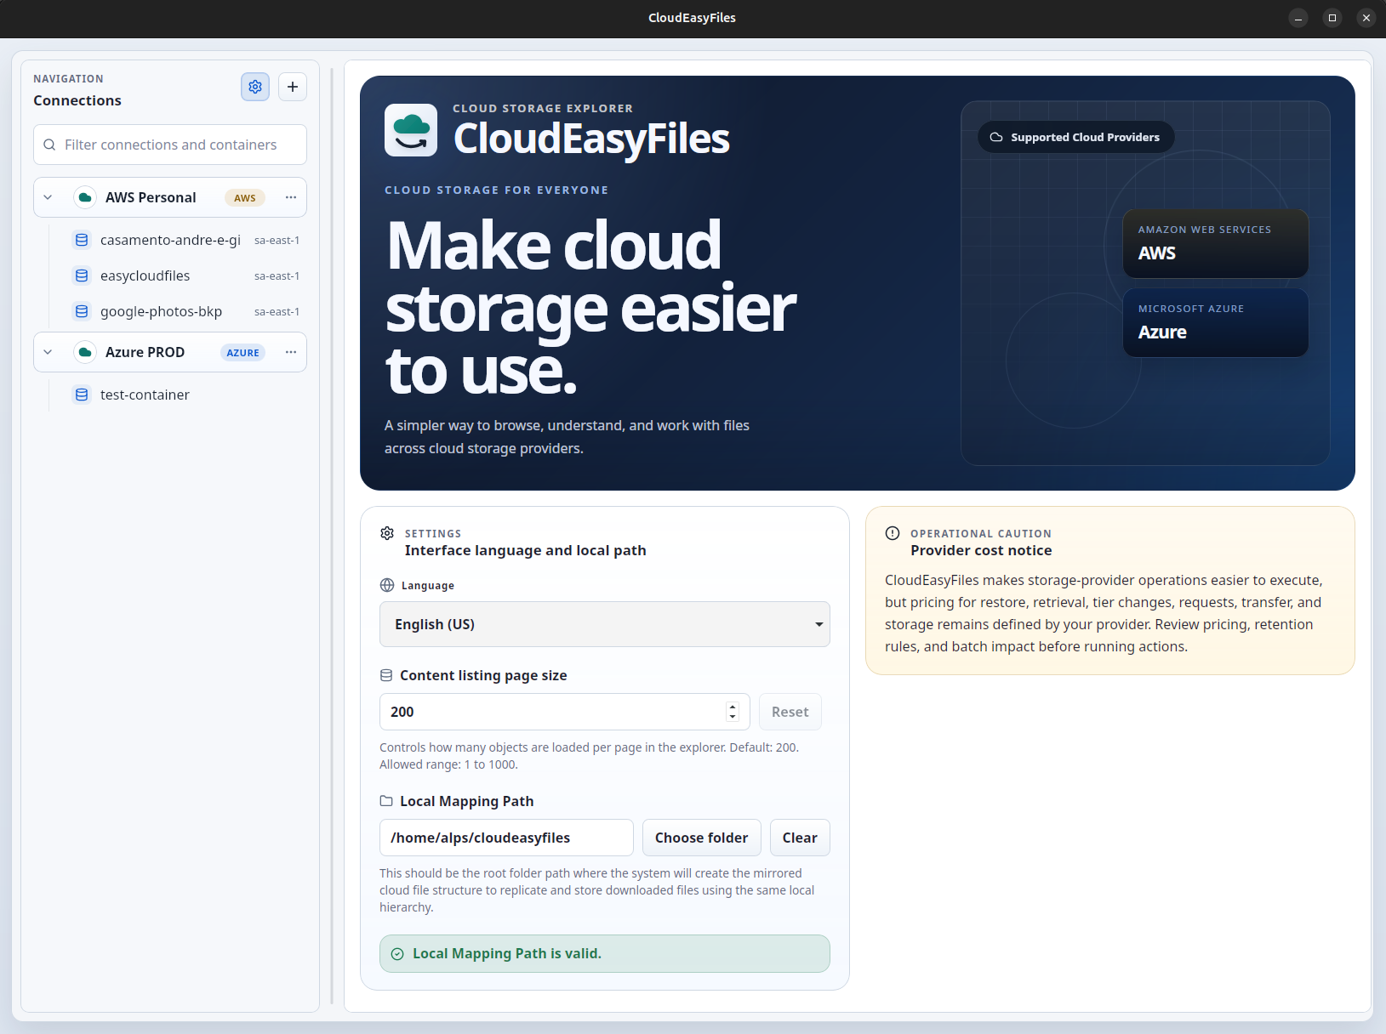
Task: Select the google-photos-bkp bucket icon
Action: click(82, 311)
